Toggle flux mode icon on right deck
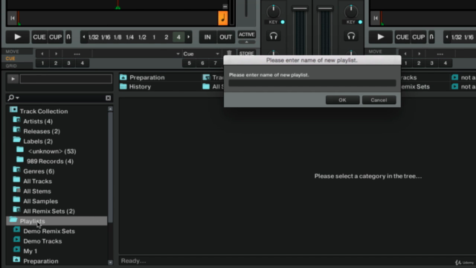The width and height of the screenshot is (476, 268). point(431,37)
